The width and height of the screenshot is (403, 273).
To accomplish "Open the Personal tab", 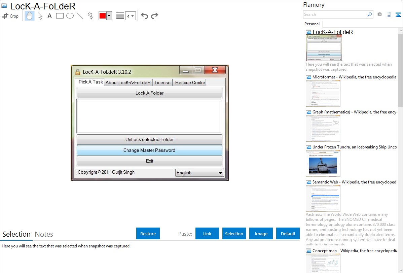I will pos(312,24).
